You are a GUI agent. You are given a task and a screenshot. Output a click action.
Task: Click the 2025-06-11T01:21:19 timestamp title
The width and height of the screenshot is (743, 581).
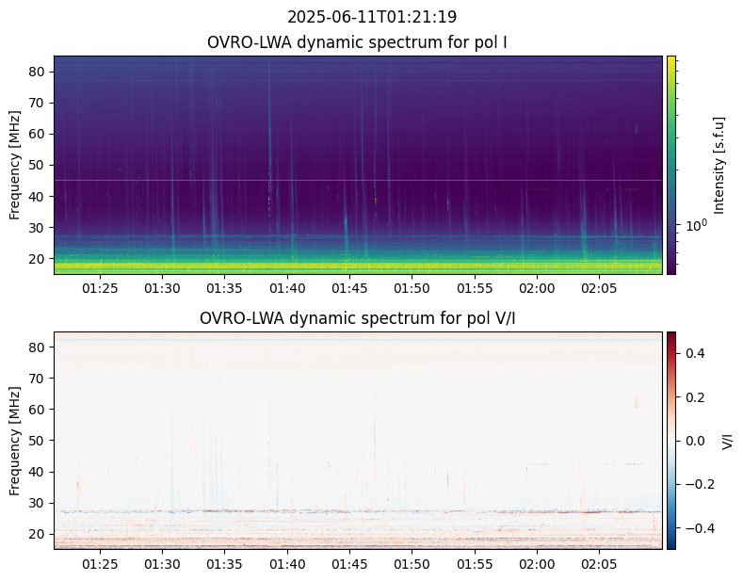(372, 17)
